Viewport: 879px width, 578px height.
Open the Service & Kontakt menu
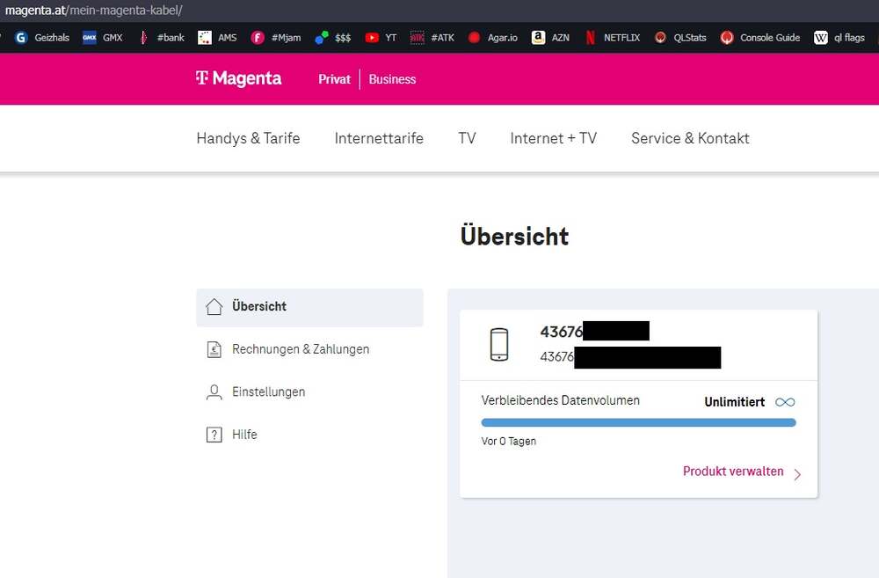[690, 138]
